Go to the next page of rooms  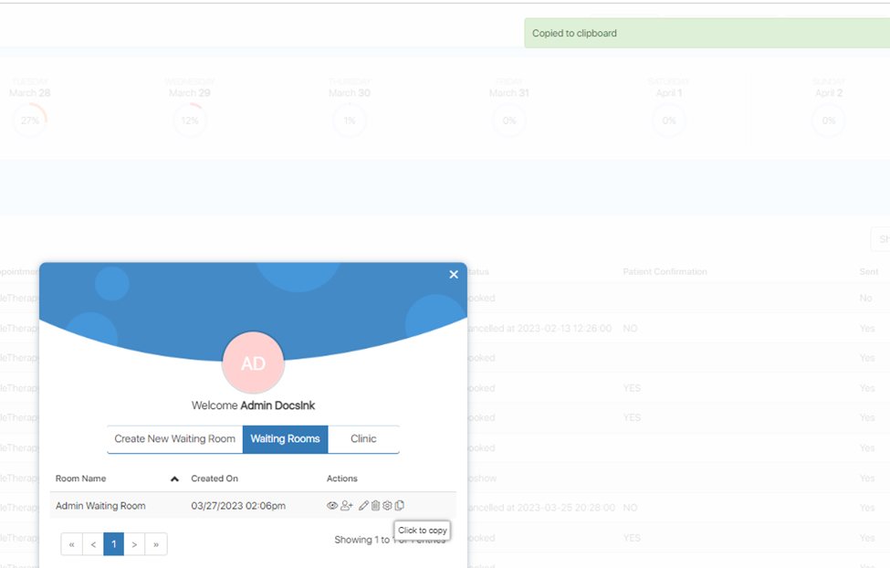click(134, 544)
